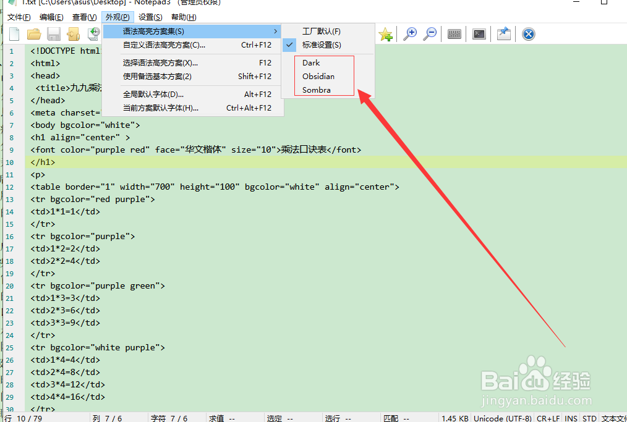Click the file history clock icon
This screenshot has height=422, width=627.
[x=94, y=34]
